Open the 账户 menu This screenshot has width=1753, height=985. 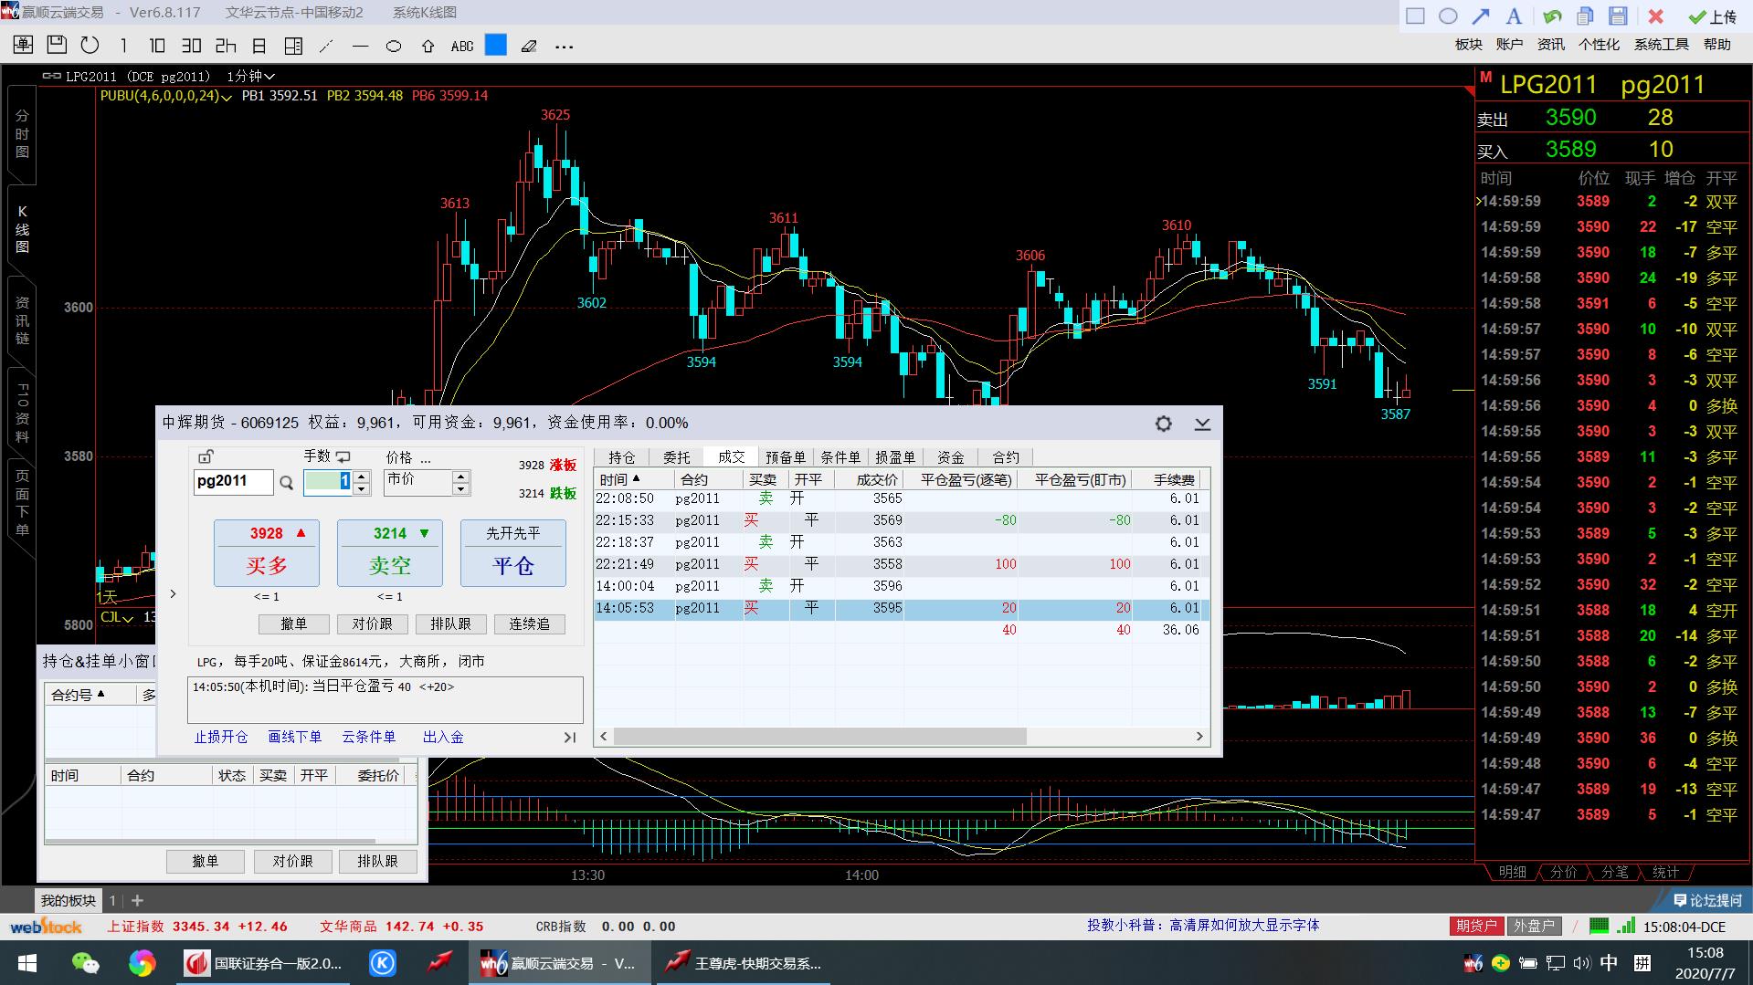[1509, 45]
